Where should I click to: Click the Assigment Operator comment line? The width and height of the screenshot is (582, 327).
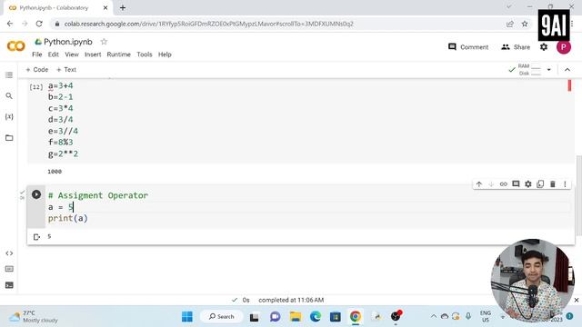[x=98, y=195]
